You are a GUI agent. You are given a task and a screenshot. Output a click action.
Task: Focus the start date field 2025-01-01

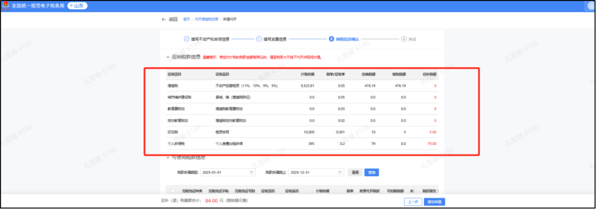[x=228, y=173]
